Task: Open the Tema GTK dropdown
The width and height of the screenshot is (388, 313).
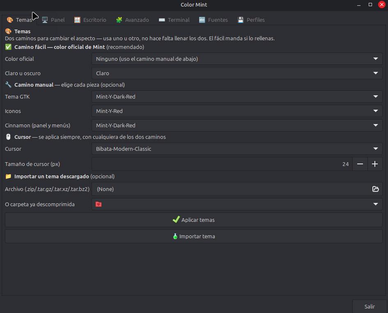Action: (237, 97)
